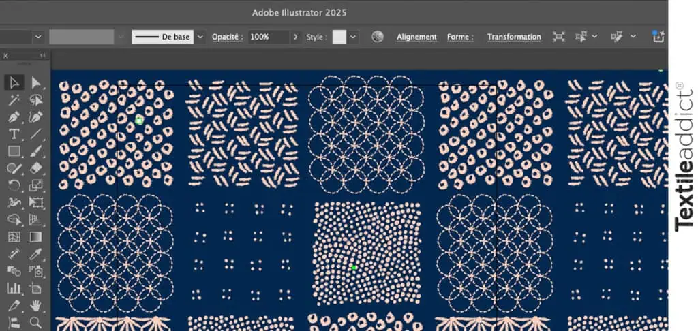This screenshot has height=331, width=698.
Task: Click the green point in dotted pattern
Action: tap(354, 268)
